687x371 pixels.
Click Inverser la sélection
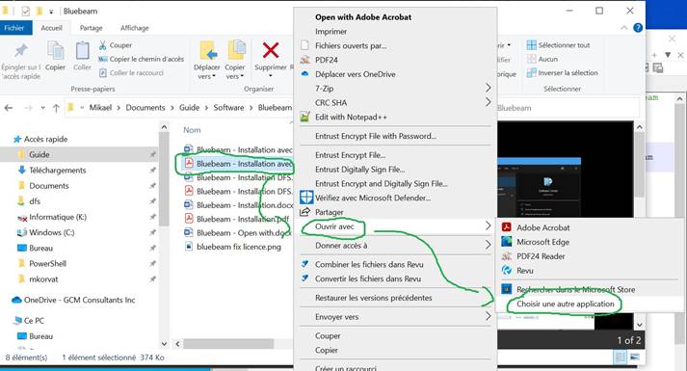(562, 72)
